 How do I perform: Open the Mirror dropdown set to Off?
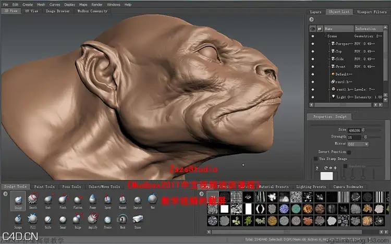(358, 144)
